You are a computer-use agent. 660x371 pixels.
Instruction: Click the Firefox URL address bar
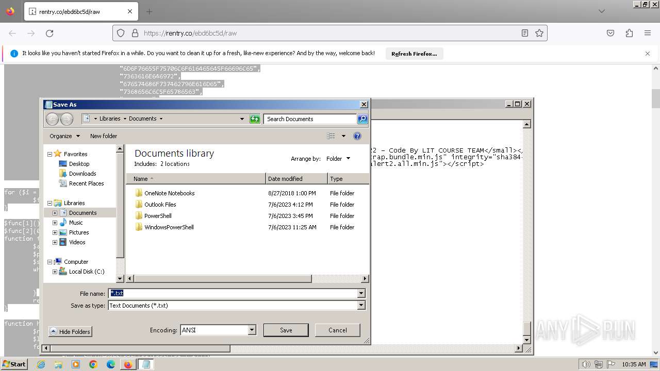point(330,33)
